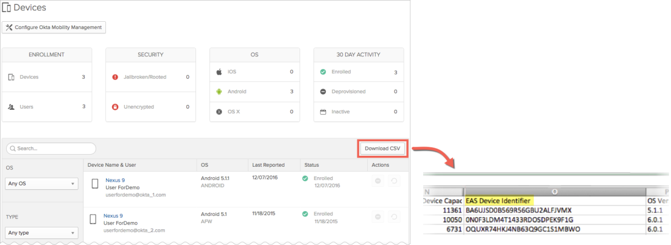671x245 pixels.
Task: Click the iOS Apple logo icon
Action: point(219,72)
